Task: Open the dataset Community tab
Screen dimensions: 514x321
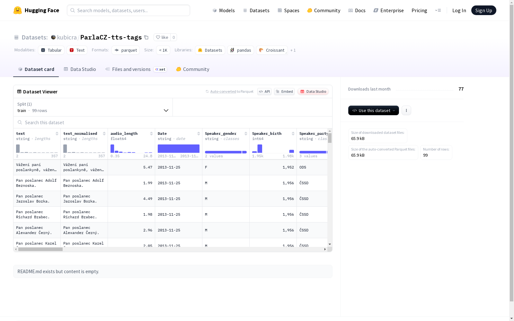Action: [x=193, y=69]
